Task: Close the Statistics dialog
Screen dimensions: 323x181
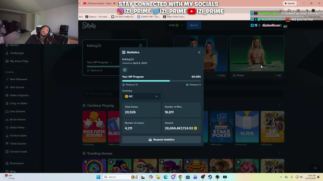Action: pos(199,52)
